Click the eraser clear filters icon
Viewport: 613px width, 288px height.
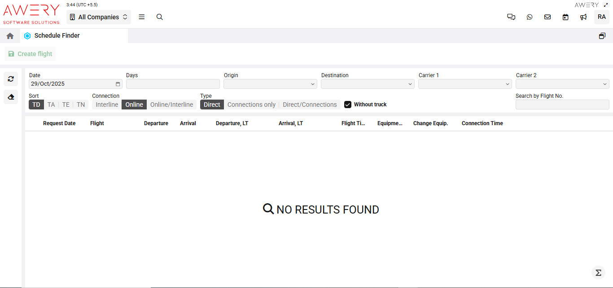[x=11, y=96]
